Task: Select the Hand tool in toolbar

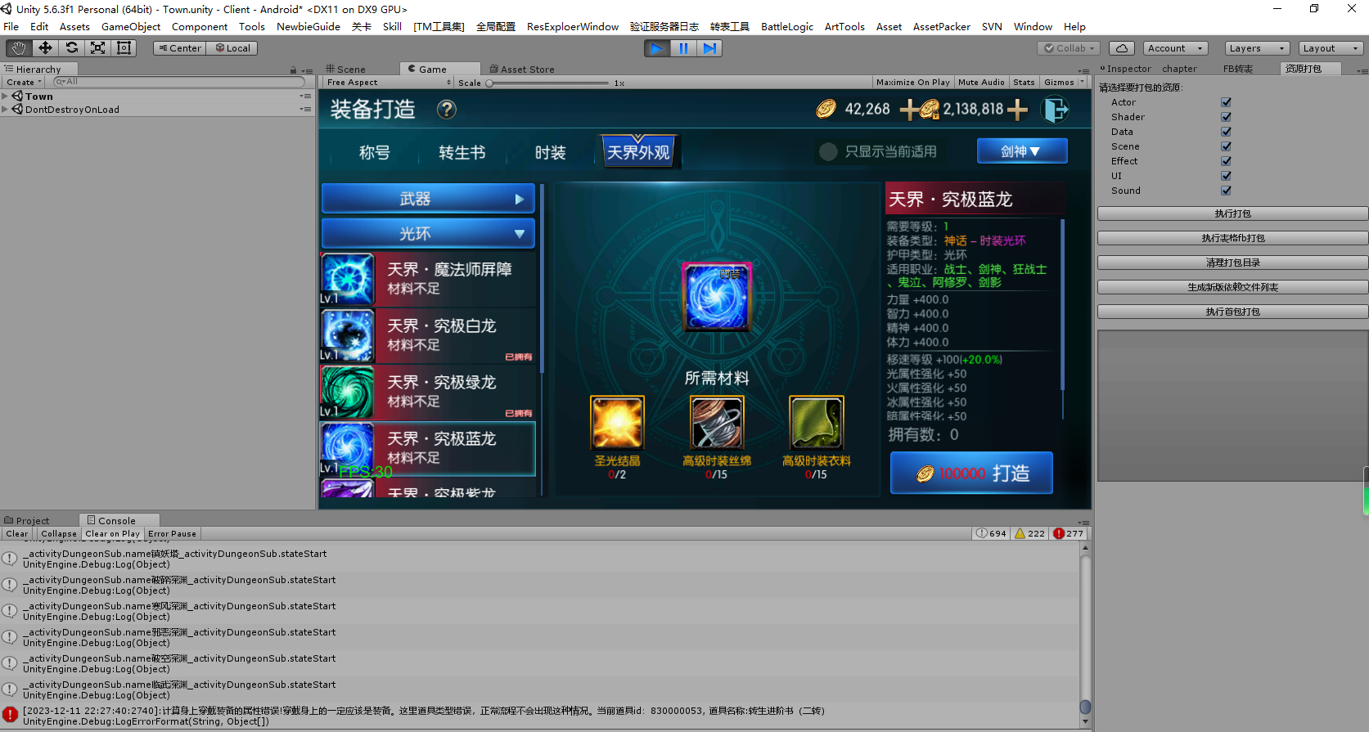Action: point(19,48)
